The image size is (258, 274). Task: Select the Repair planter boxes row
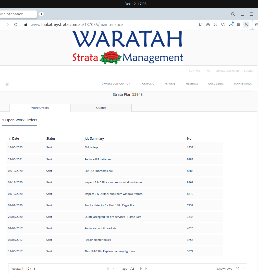(114, 240)
